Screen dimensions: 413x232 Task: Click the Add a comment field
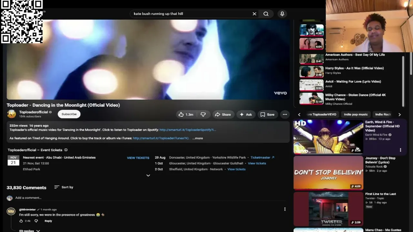click(150, 198)
